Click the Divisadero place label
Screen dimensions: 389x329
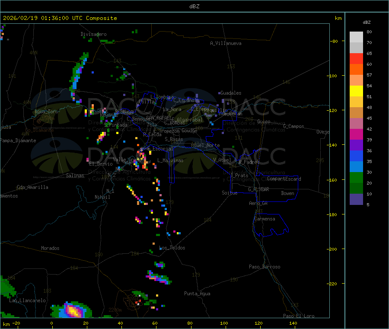pos(93,34)
